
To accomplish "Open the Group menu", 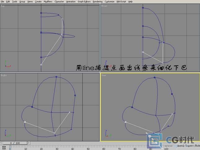I will 22,2.
